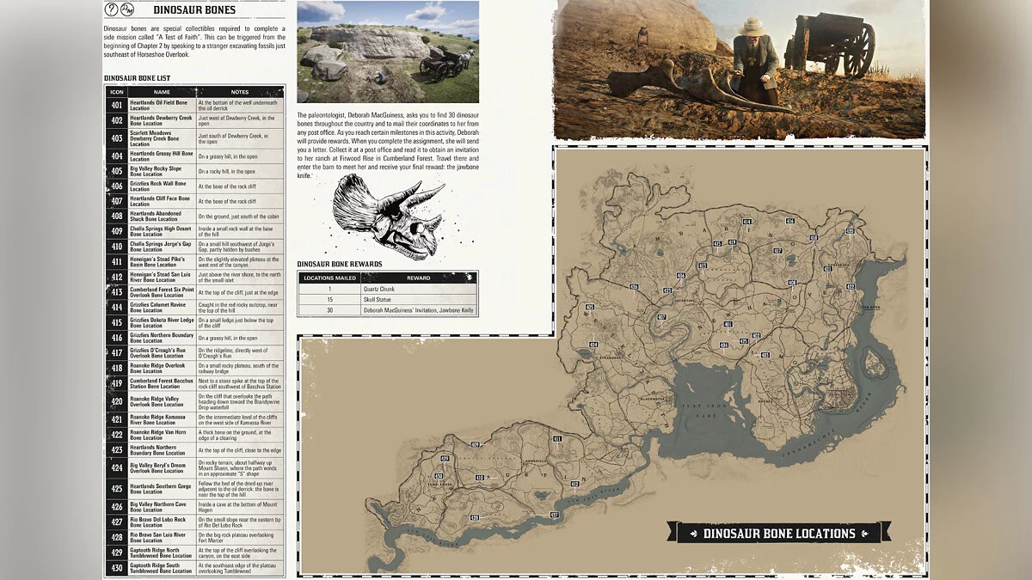Click the triceratops skull illustration
The height and width of the screenshot is (580, 1032).
point(389,217)
